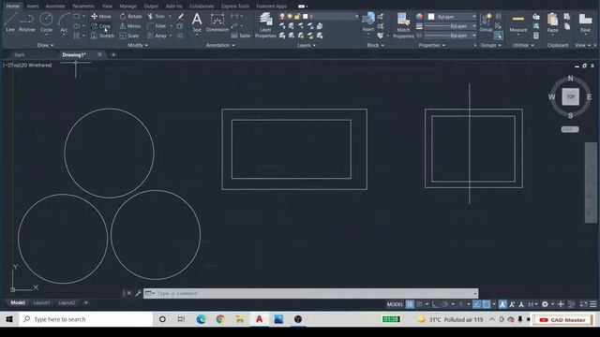Open a new drawing tab with plus
Screen dimensions: 600x337
coord(113,54)
